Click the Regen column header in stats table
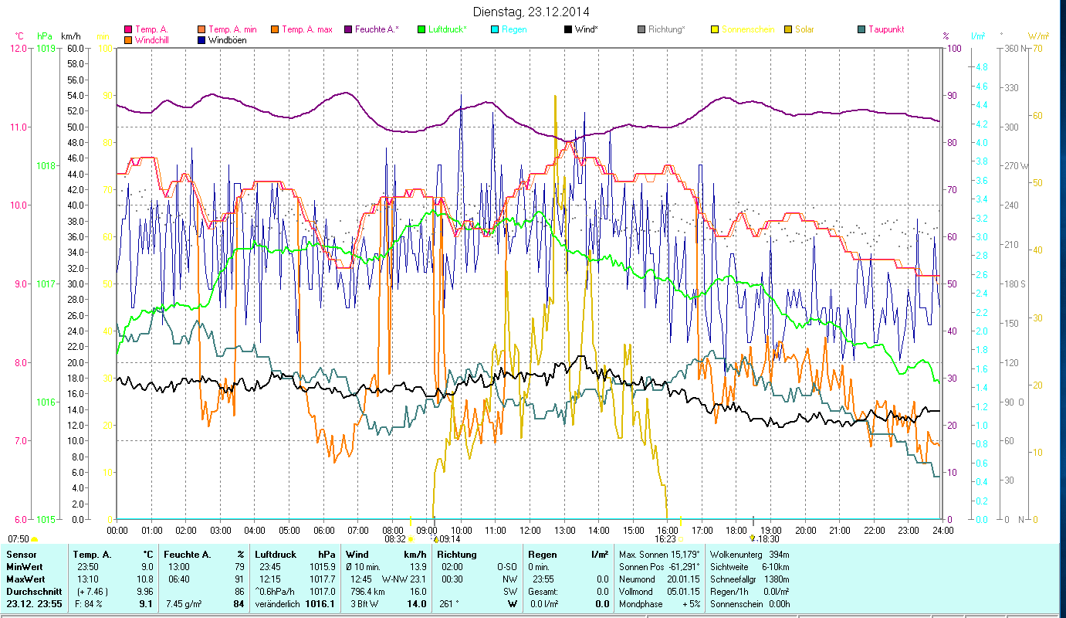The height and width of the screenshot is (618, 1066). pyautogui.click(x=543, y=555)
